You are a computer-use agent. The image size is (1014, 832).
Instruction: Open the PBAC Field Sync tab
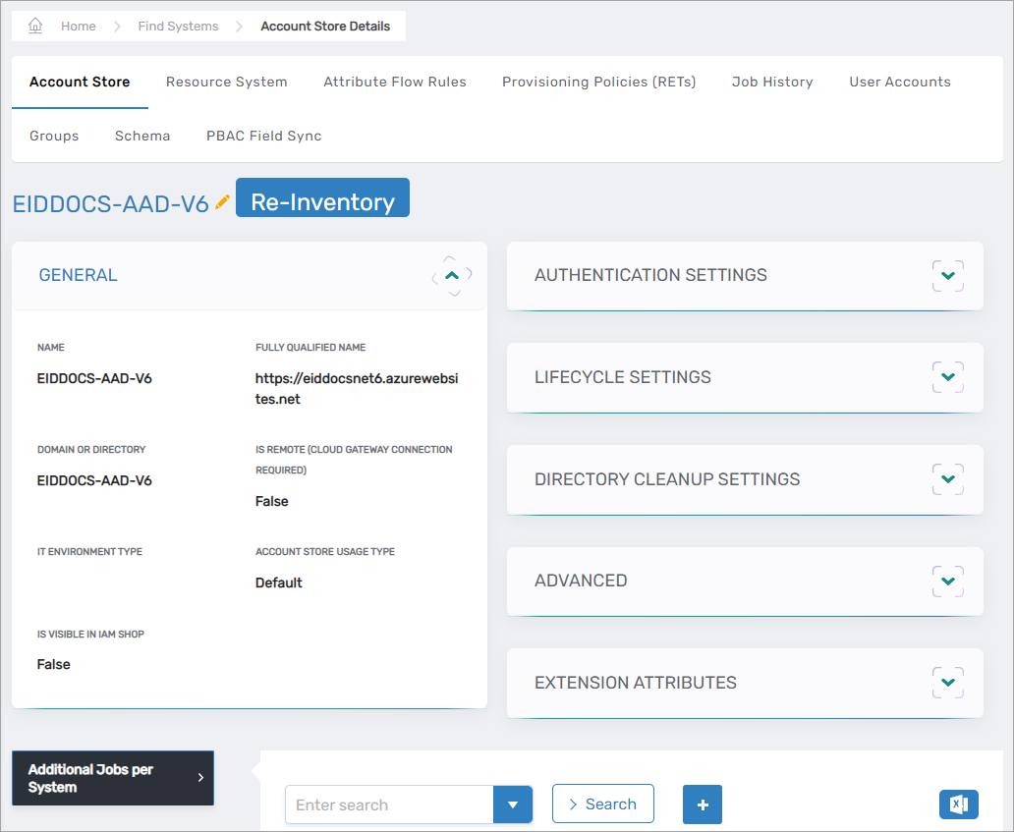pyautogui.click(x=263, y=136)
